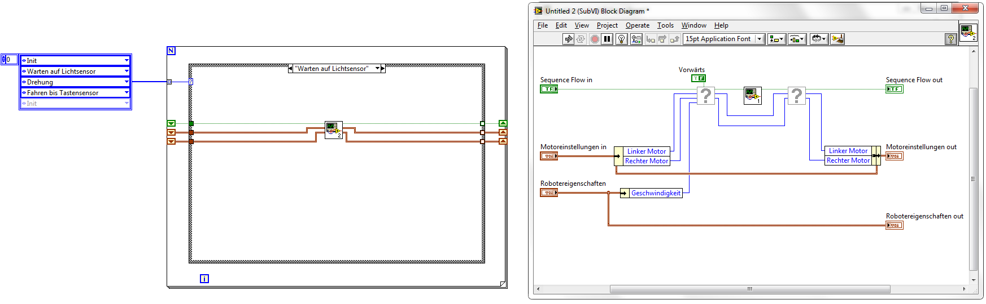This screenshot has height=304, width=986.
Task: Click the Run arrow button
Action: pyautogui.click(x=569, y=39)
